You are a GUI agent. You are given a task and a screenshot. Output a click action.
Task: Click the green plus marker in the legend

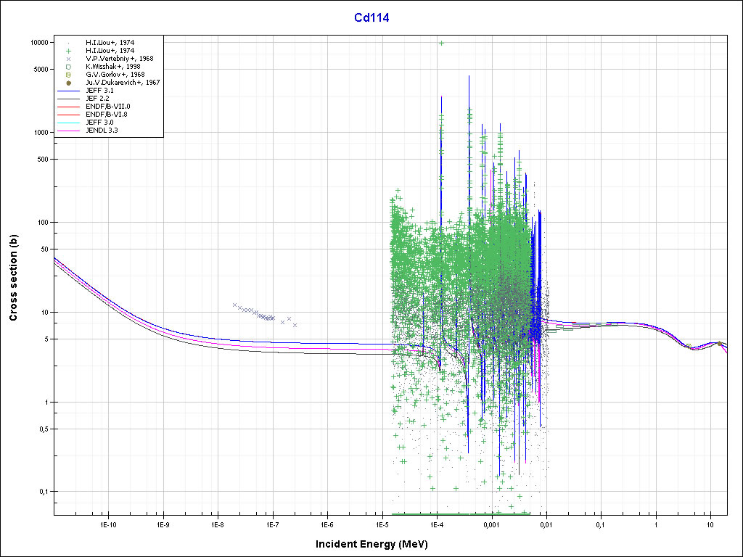68,51
